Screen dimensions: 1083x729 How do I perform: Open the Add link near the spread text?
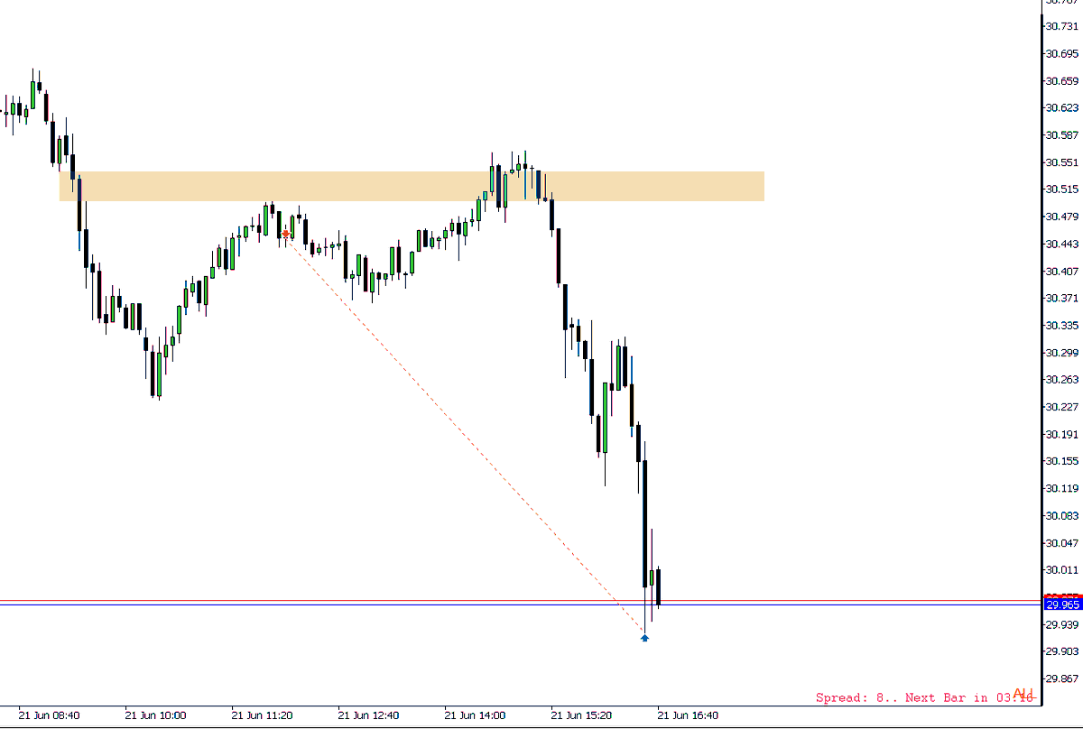1023,694
